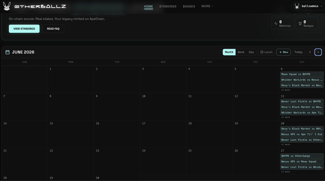Screen dimensions: 325x181
Task: Select the June 30 calendar cell
Action: click(117, 178)
